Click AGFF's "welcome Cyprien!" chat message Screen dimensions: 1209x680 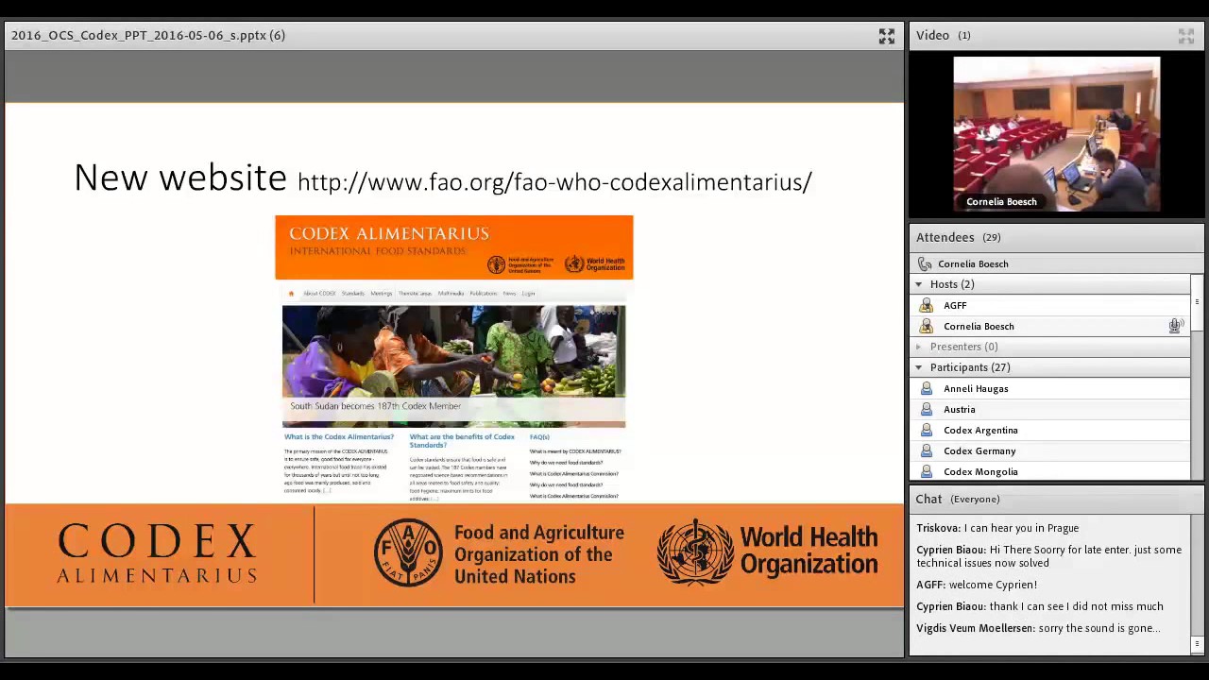tap(977, 585)
